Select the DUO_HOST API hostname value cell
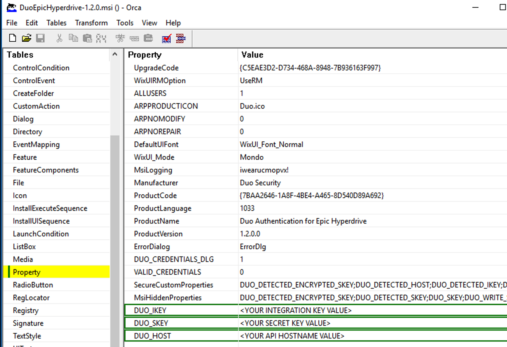The image size is (507, 347). (292, 336)
